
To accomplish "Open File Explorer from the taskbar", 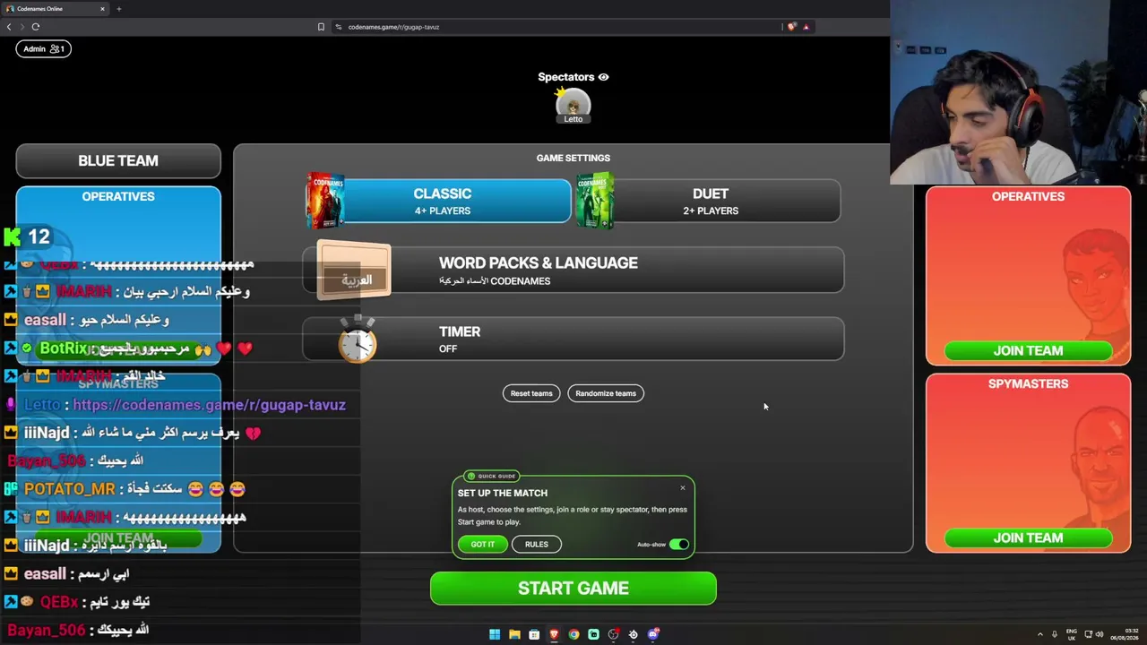I will coord(514,634).
